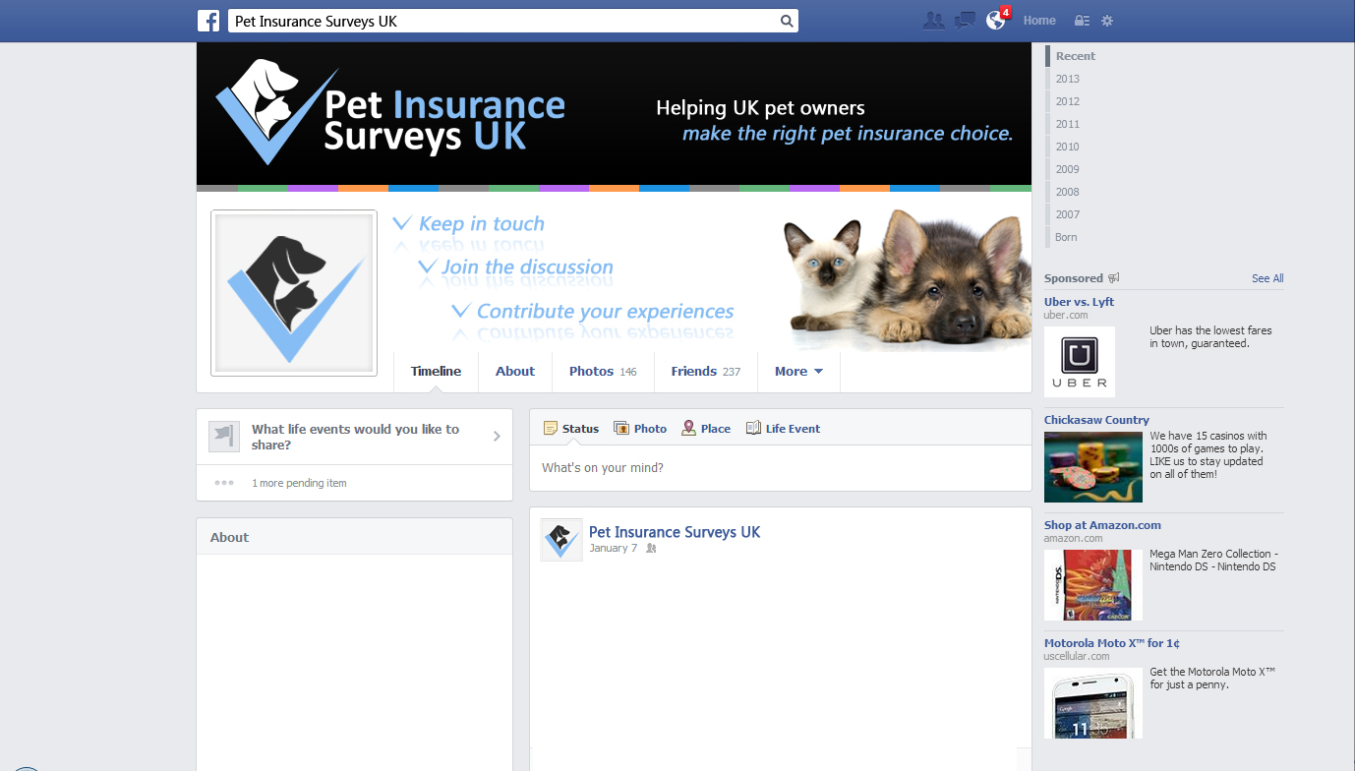Click the pending item ellipsis icon
The height and width of the screenshot is (771, 1355).
224,483
